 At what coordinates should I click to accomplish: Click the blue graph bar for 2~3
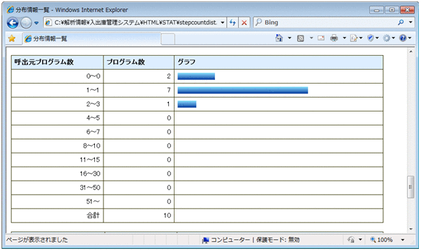click(187, 105)
